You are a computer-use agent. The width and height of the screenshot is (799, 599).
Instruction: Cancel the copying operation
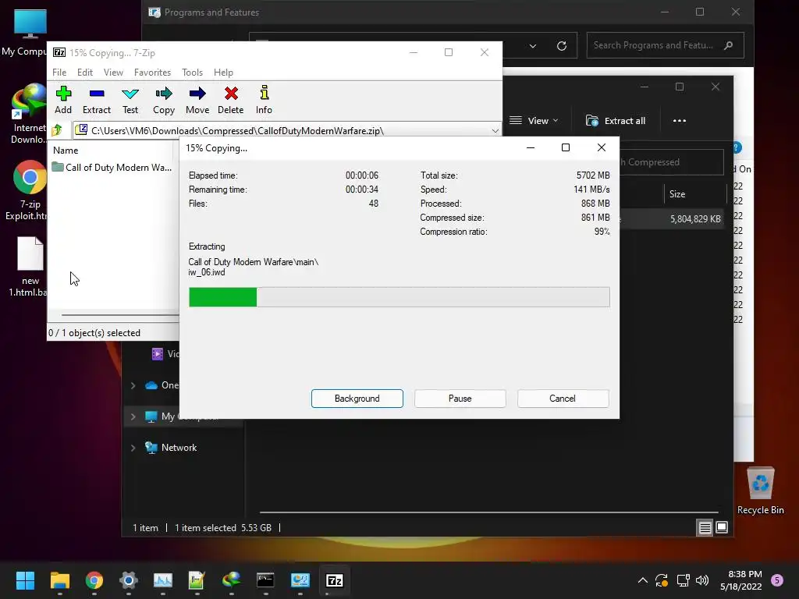(x=563, y=399)
